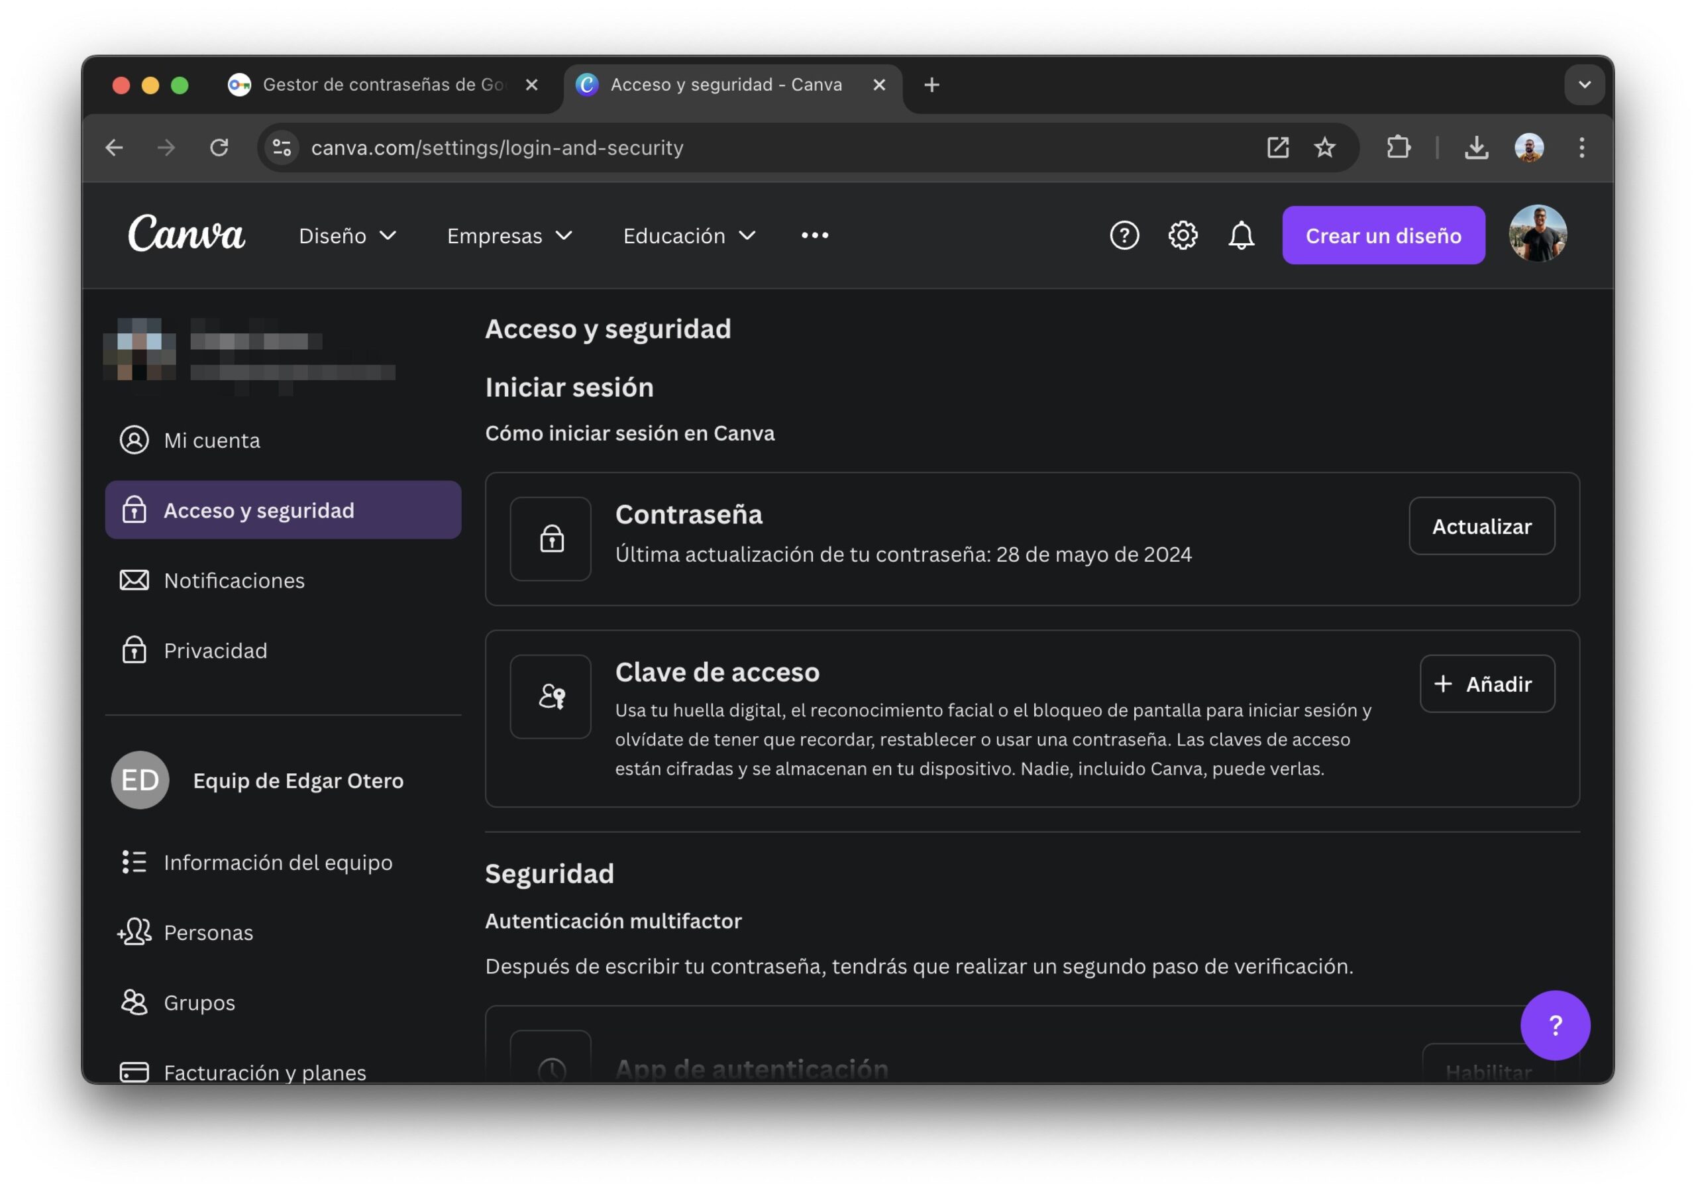Open the browser extensions puzzle icon
The height and width of the screenshot is (1192, 1696).
coord(1399,148)
